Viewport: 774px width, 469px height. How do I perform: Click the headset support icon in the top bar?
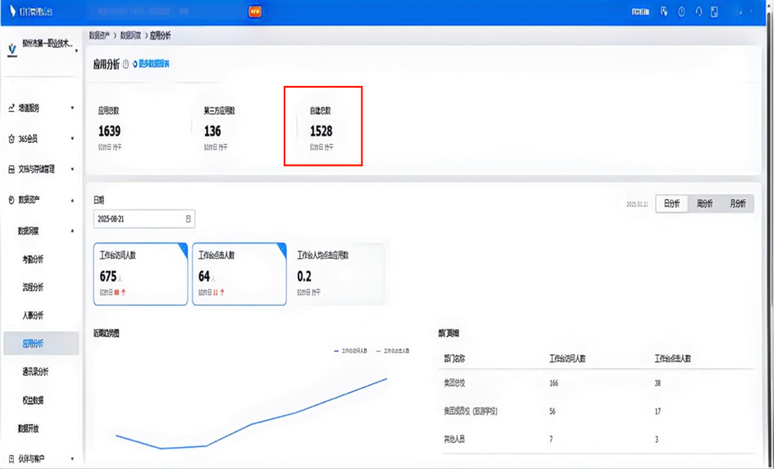point(699,11)
